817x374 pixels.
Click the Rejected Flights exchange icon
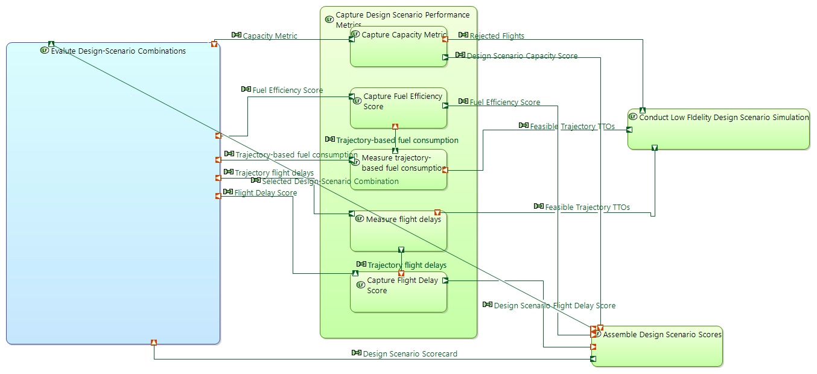pyautogui.click(x=463, y=36)
